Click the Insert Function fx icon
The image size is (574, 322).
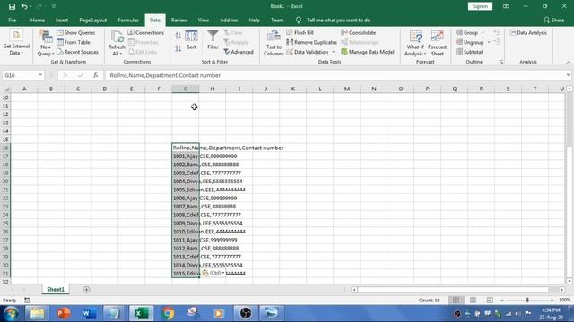96,75
